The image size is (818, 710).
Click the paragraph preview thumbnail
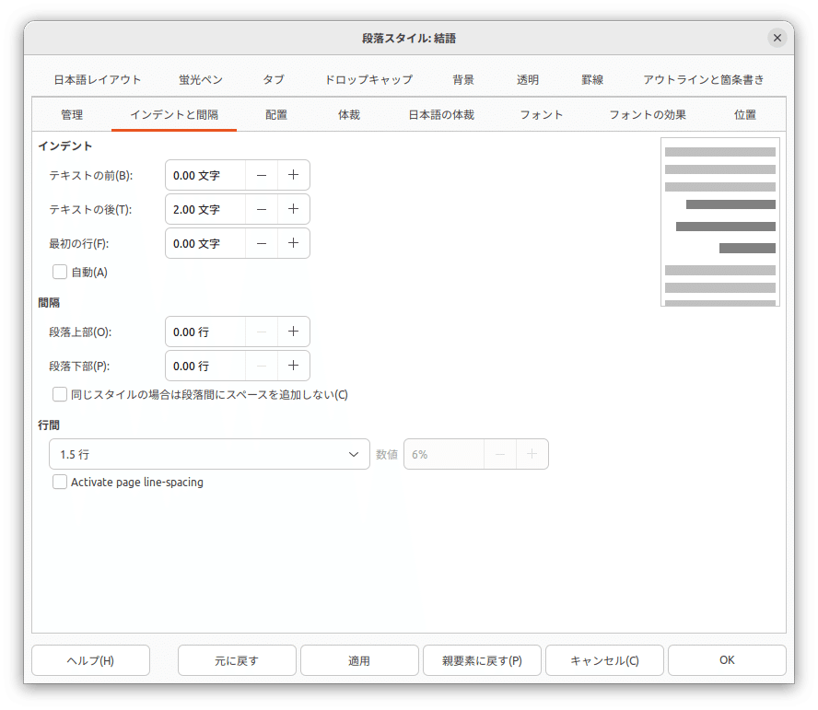pyautogui.click(x=720, y=222)
